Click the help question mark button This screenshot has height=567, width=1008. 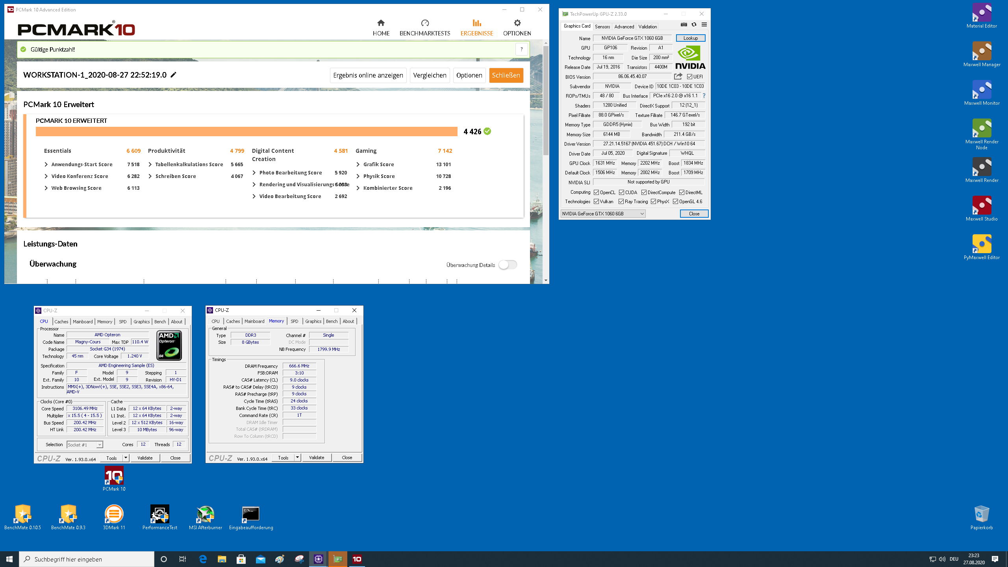522,49
